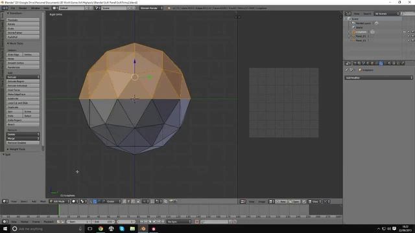Open the viewport shading mode dropdown
415x233 pixels.
pos(75,201)
